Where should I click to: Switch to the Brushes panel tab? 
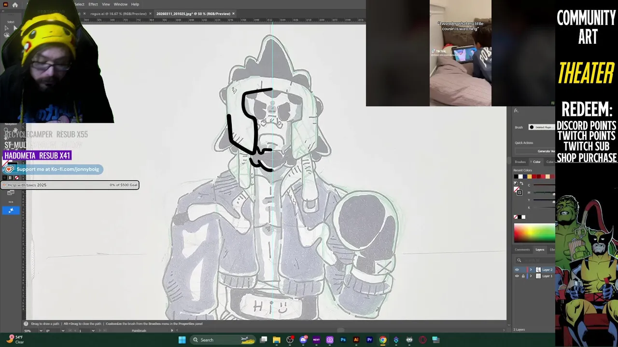520,162
